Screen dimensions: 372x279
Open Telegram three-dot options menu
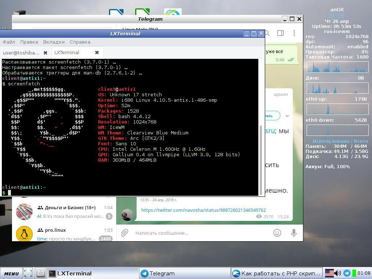(x=294, y=33)
